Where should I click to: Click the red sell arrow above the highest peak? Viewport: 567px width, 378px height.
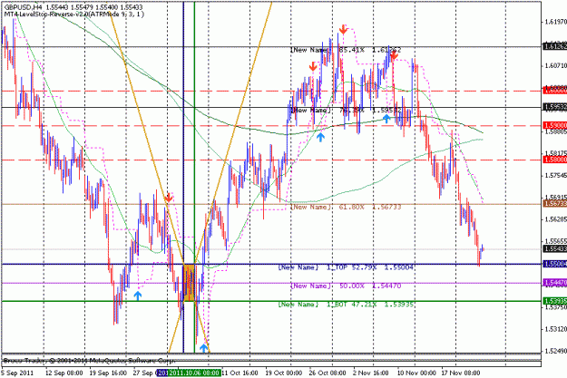click(343, 30)
